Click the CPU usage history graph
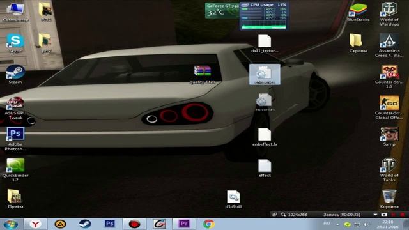Viewport: 409px width, 230px height. pos(264,25)
